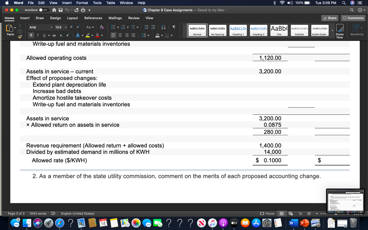Click the Page 3 of 3 indicator
This screenshot has height=230, width=368.
pos(16,214)
